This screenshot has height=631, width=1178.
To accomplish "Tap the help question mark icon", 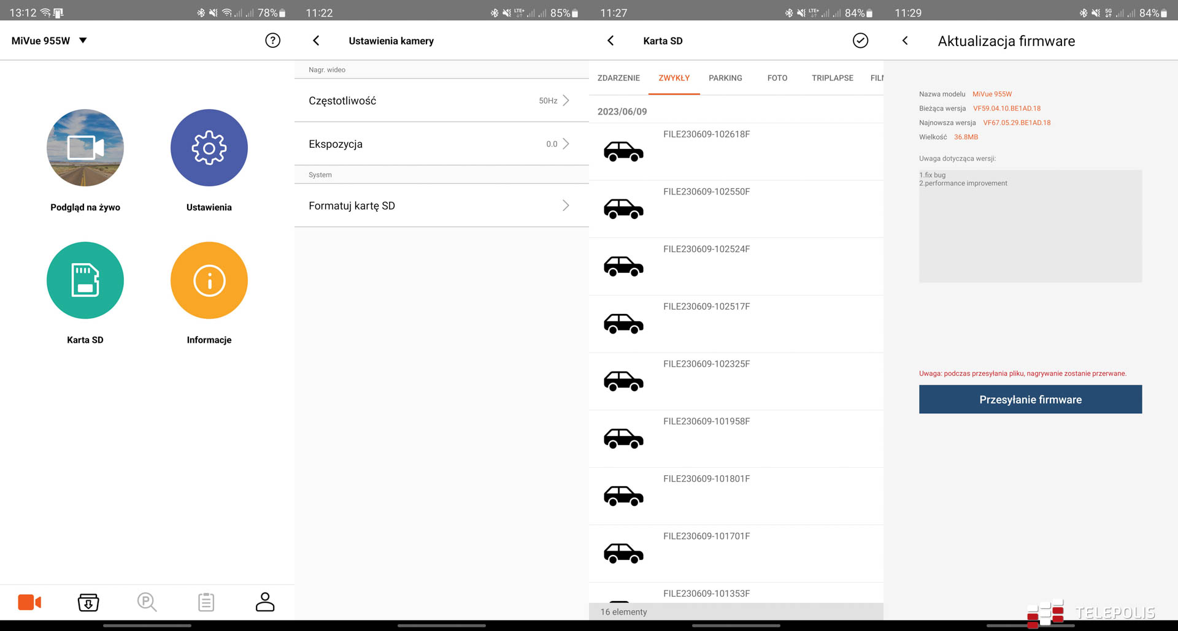I will click(272, 40).
